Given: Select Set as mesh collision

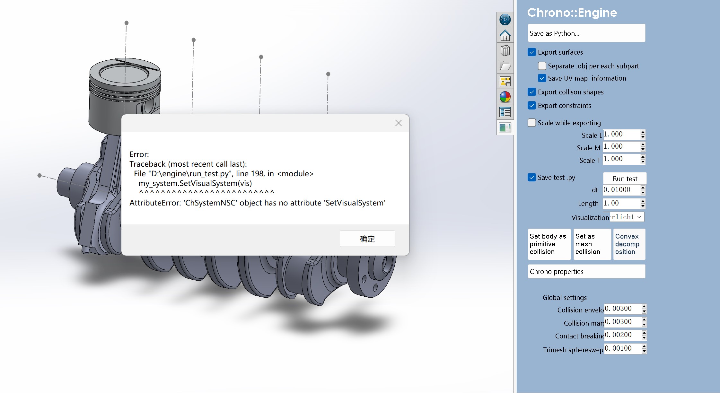Looking at the screenshot, I should click(x=592, y=244).
